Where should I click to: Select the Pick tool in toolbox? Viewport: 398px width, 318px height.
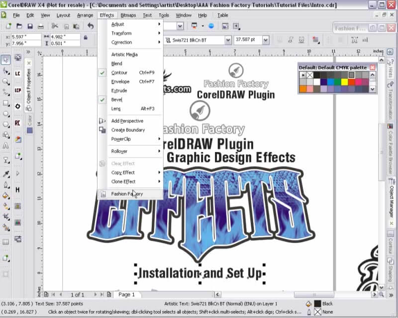tap(6, 60)
